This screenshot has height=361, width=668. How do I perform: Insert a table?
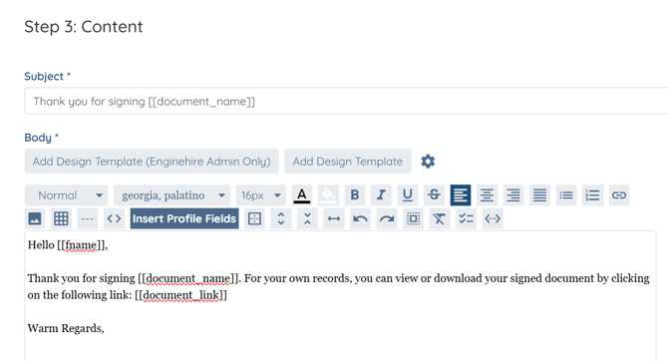[x=61, y=218]
